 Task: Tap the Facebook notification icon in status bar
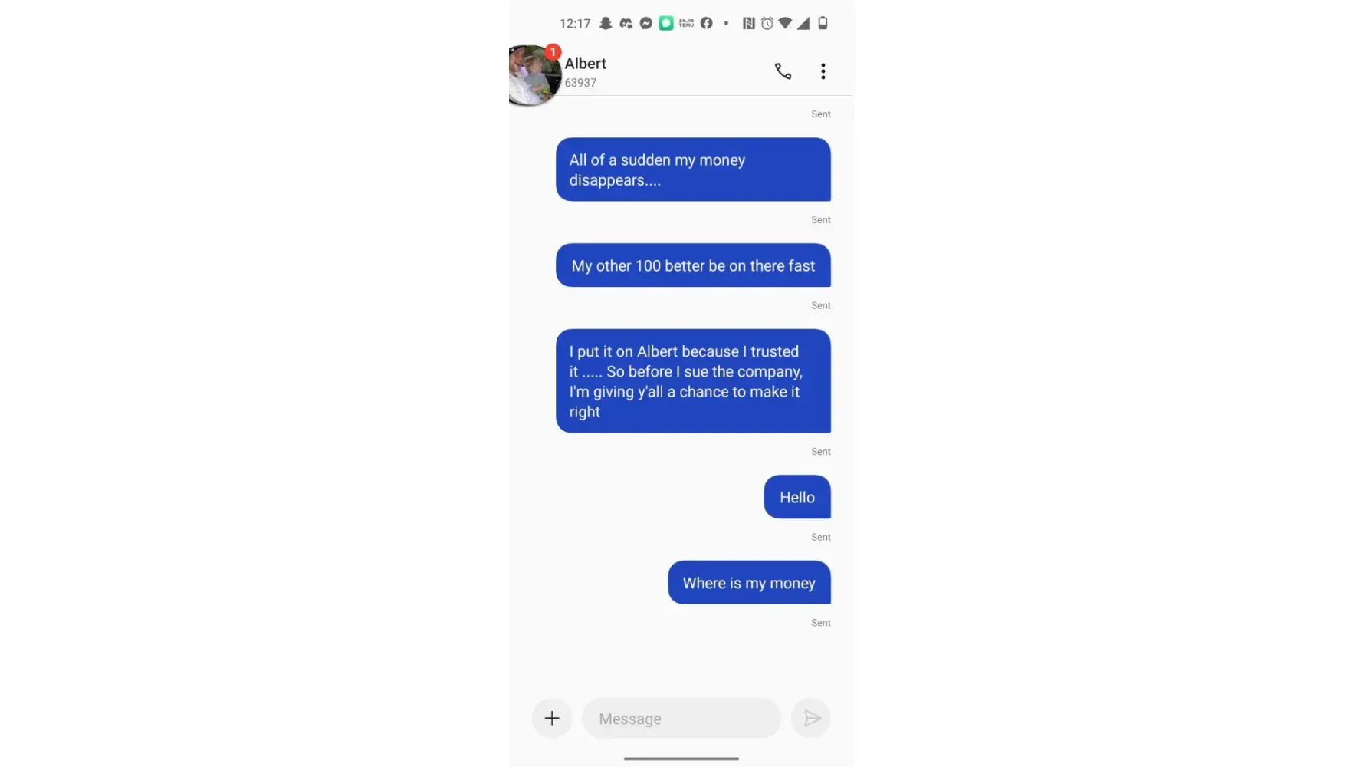(706, 23)
